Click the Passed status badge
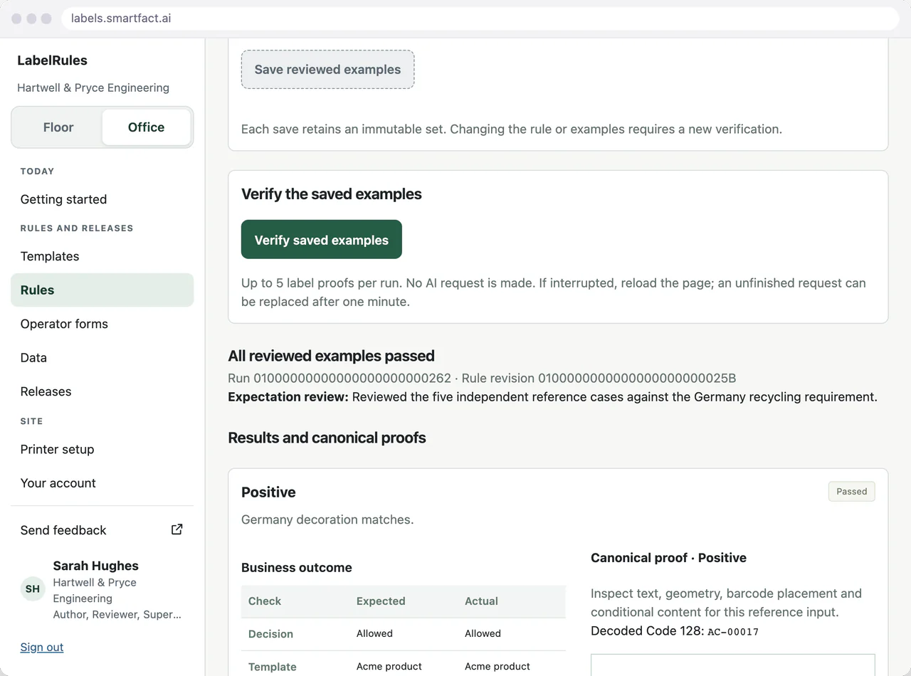911x676 pixels. [x=851, y=492]
